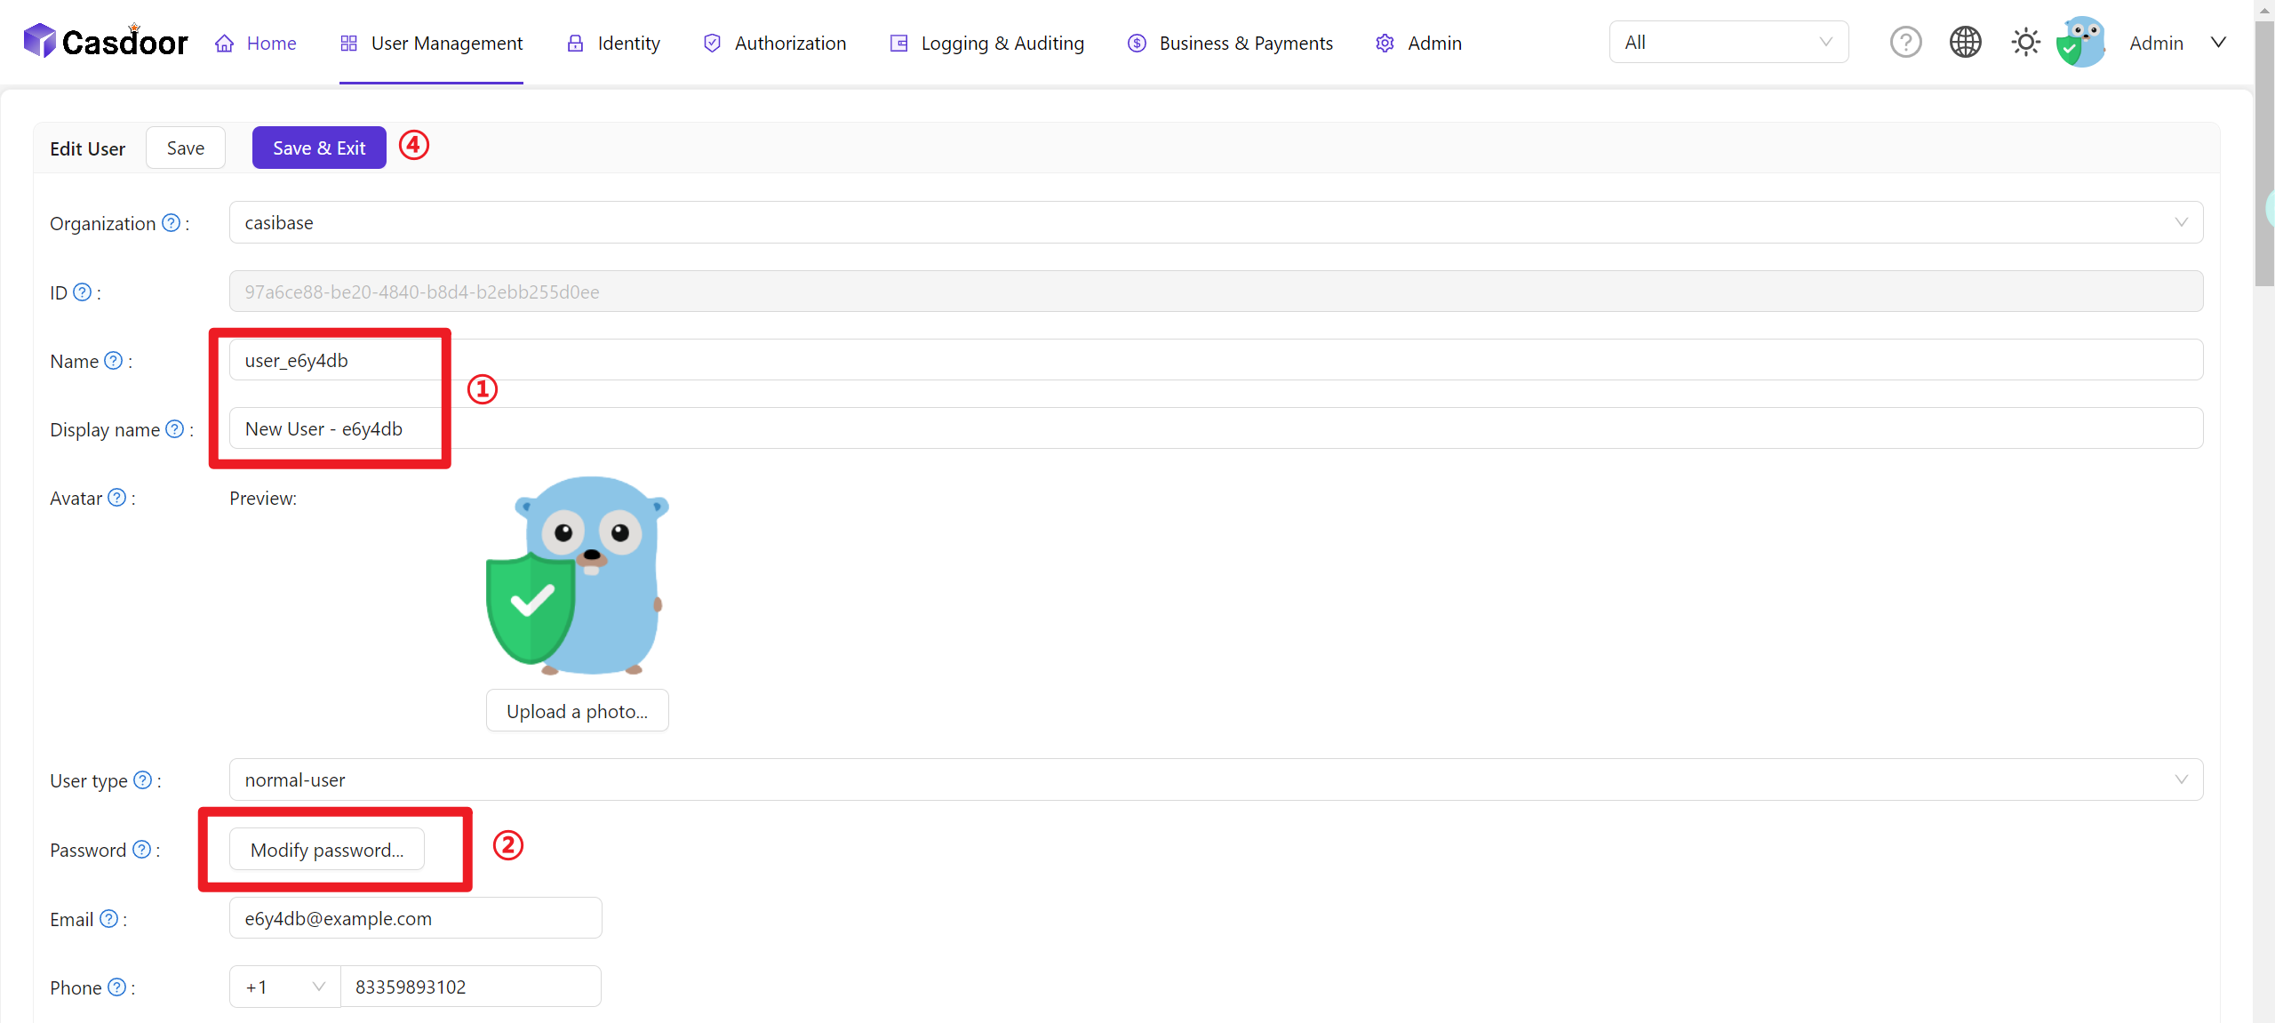This screenshot has height=1023, width=2275.
Task: Open the Identity menu
Action: click(614, 43)
